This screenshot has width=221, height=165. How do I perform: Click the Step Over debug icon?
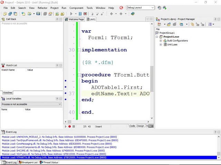coord(97,14)
